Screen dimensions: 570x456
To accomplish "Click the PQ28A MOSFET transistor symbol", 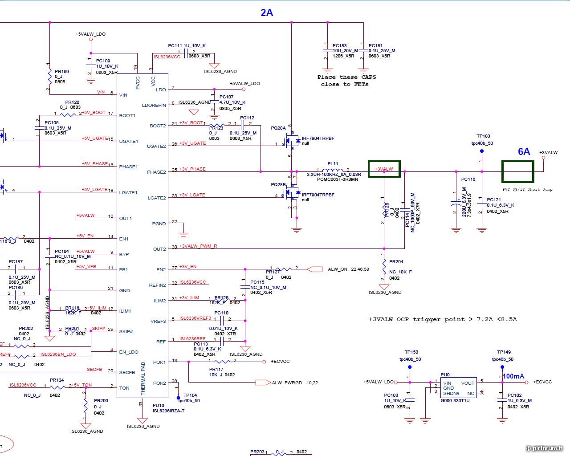I will [x=292, y=141].
